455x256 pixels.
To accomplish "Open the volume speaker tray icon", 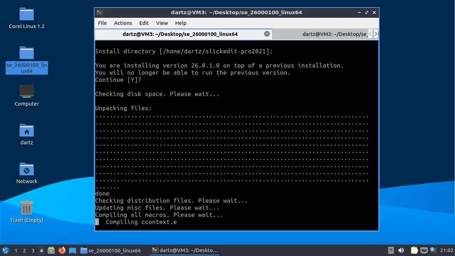I will (401, 250).
